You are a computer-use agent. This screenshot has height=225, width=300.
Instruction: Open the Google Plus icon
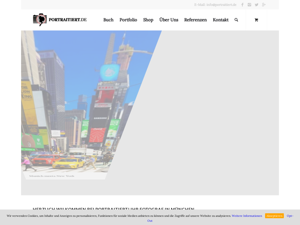point(264,5)
